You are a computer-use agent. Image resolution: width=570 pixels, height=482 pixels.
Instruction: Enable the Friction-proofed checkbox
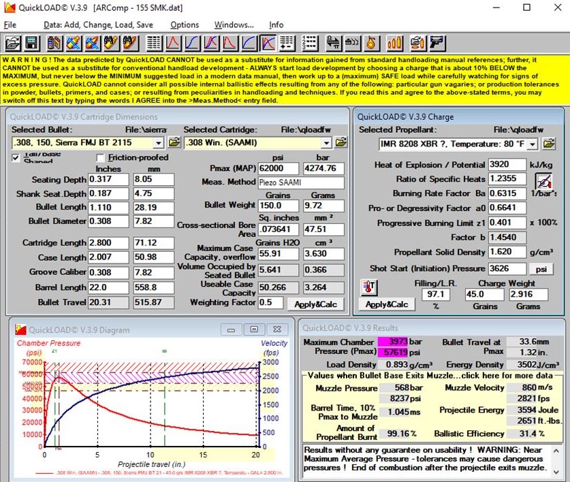tap(100, 158)
